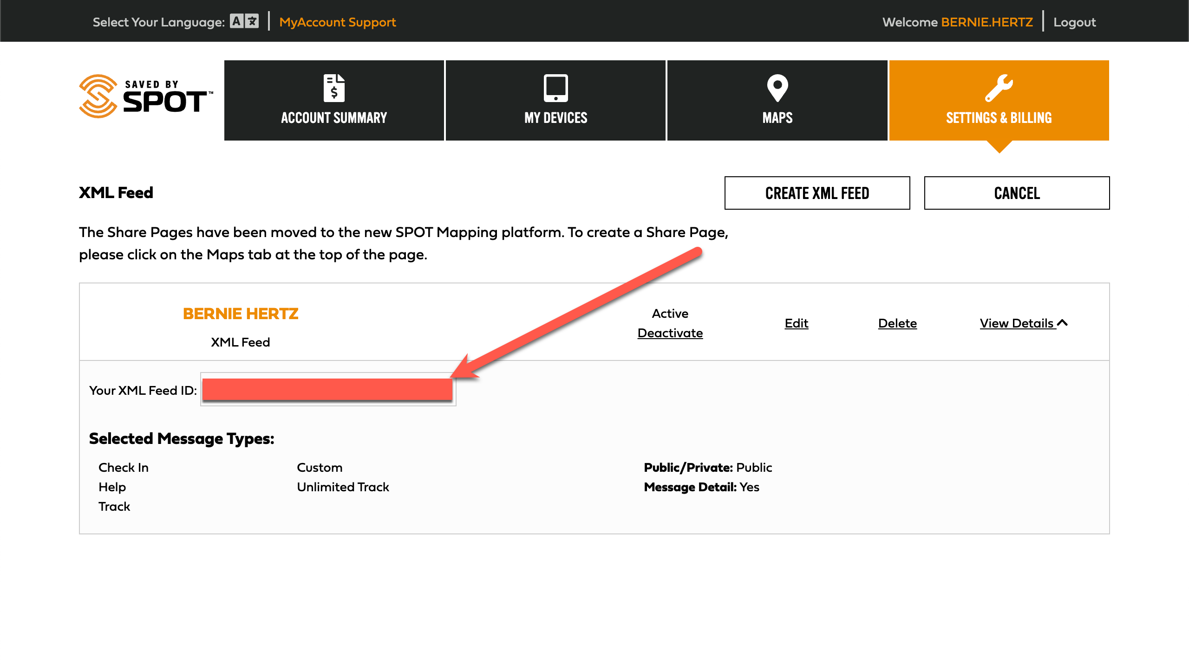The width and height of the screenshot is (1189, 668).
Task: Click the Custom message type
Action: 320,468
